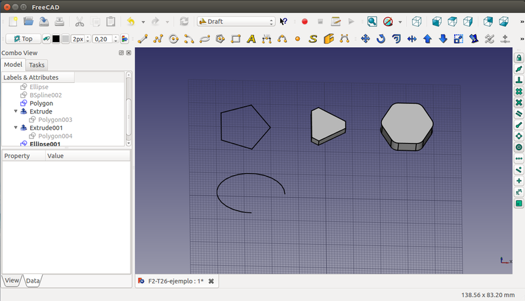This screenshot has height=301, width=525.
Task: Toggle the snap lock button
Action: 518,58
